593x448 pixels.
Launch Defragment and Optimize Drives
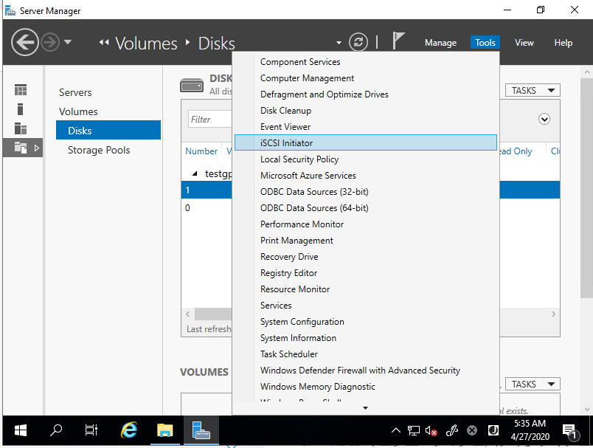coord(366,94)
